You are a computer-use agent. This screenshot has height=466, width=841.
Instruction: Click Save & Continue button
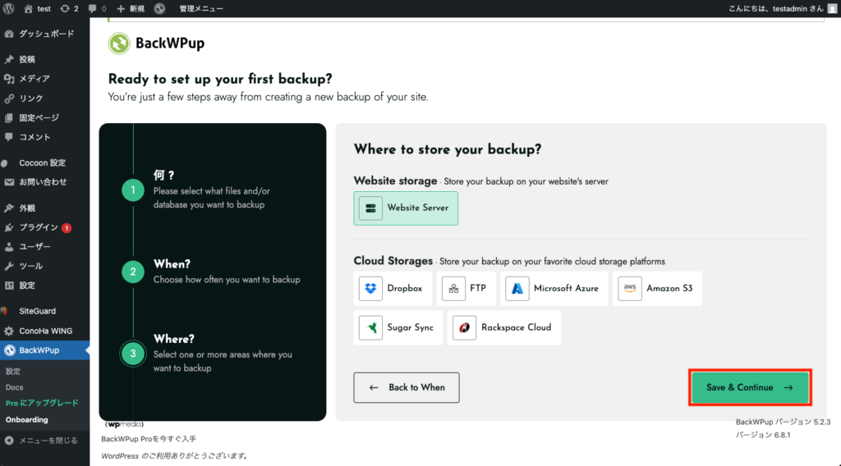(x=750, y=387)
